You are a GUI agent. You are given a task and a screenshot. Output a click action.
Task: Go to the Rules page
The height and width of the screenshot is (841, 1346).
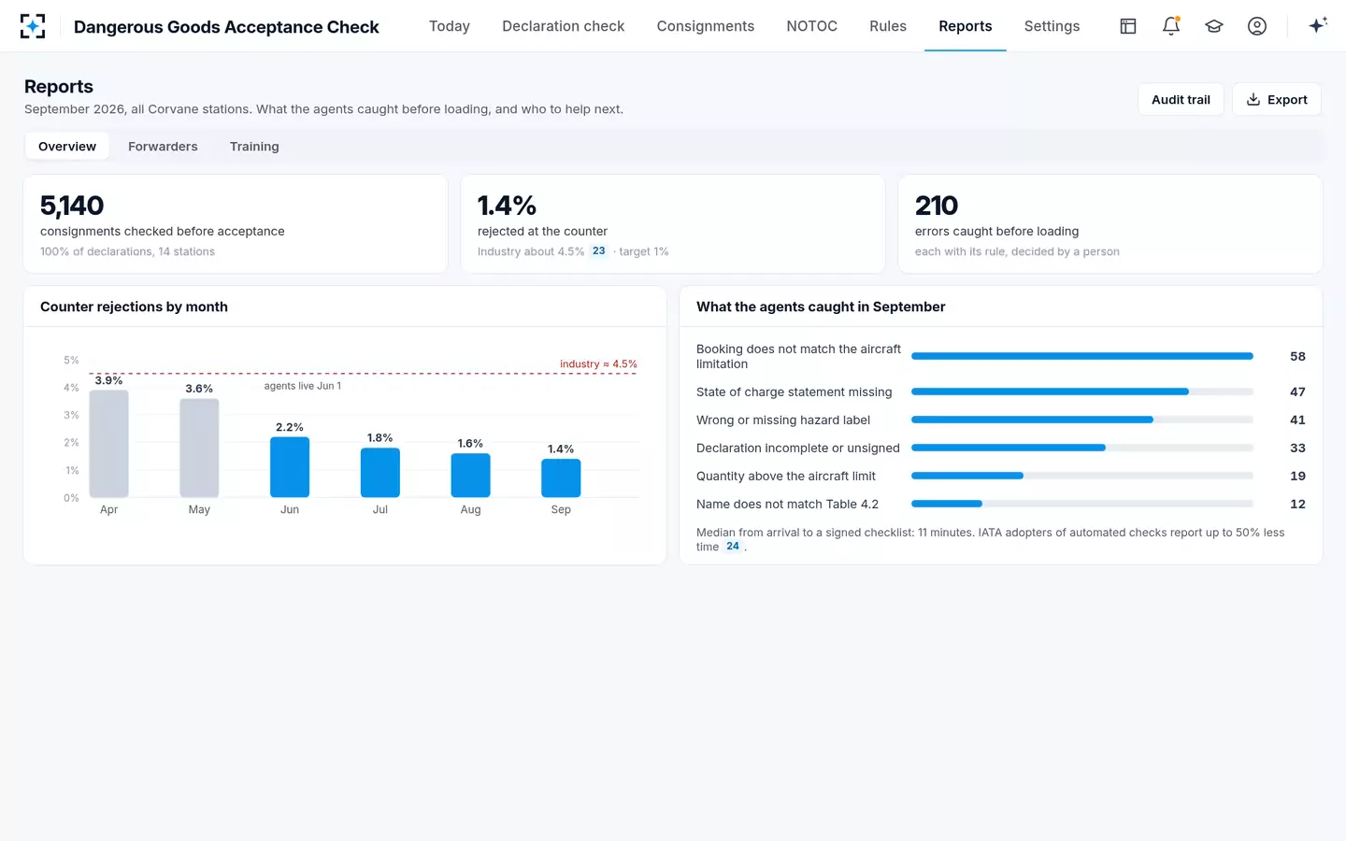pyautogui.click(x=888, y=26)
